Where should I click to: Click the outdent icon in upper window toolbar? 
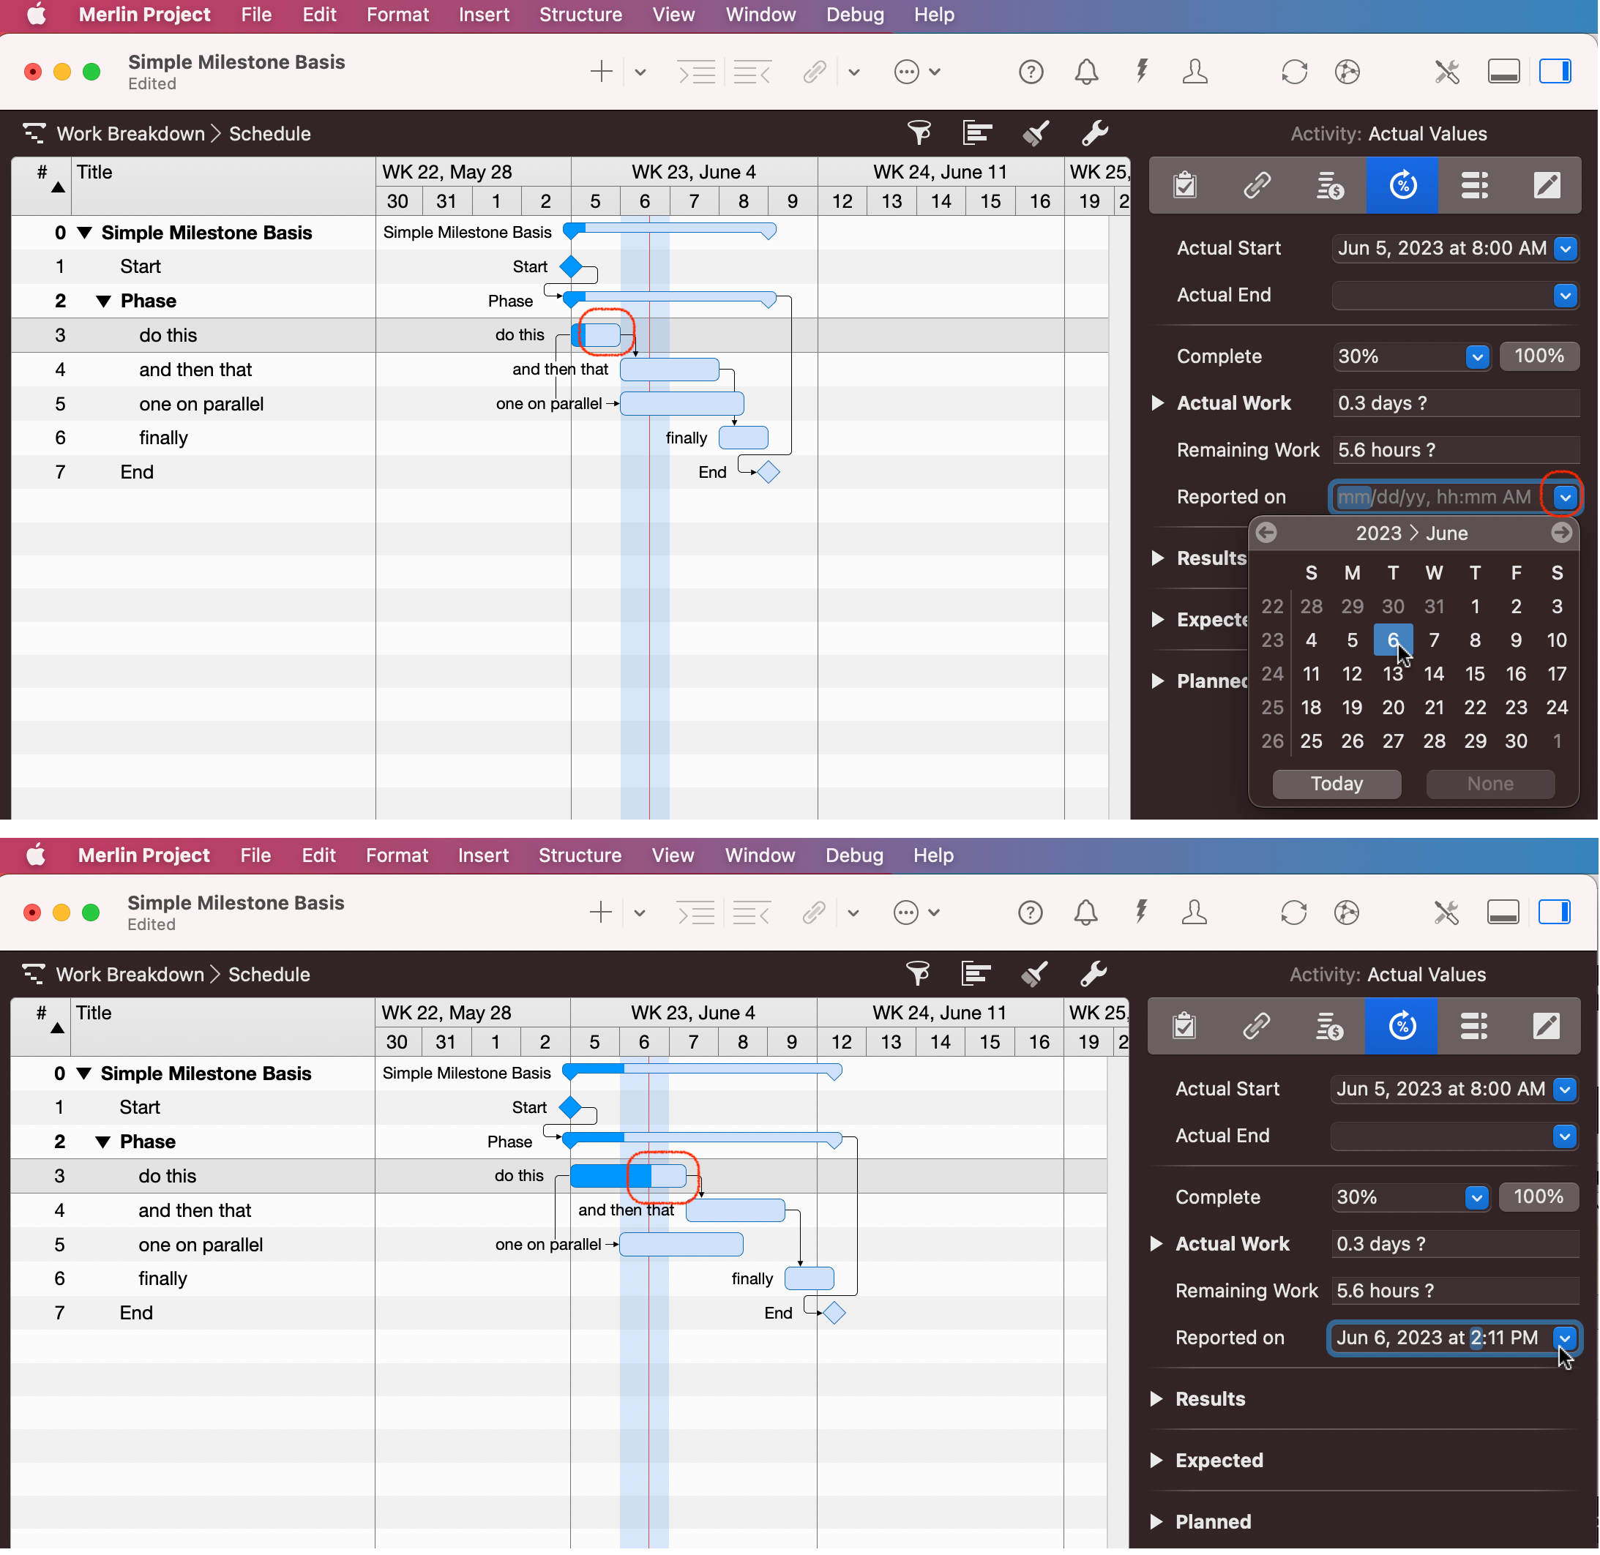click(x=752, y=72)
